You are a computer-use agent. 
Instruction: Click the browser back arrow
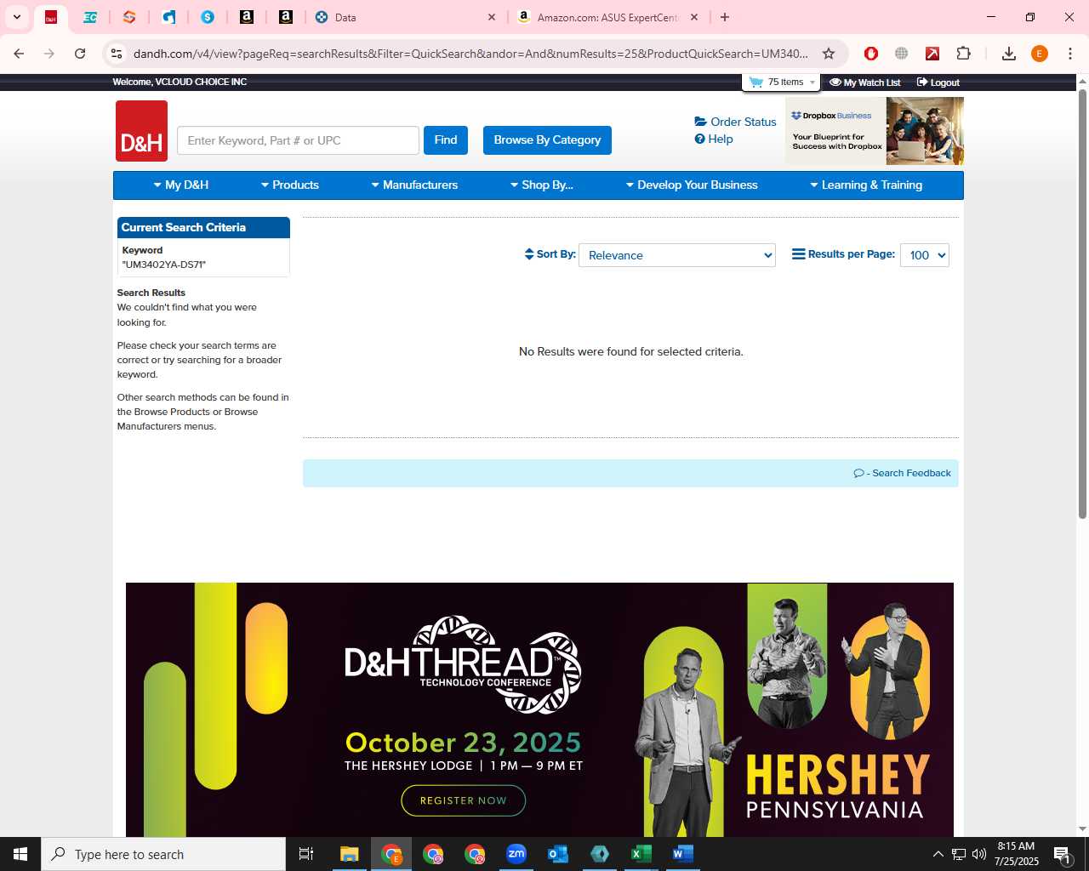pos(19,54)
